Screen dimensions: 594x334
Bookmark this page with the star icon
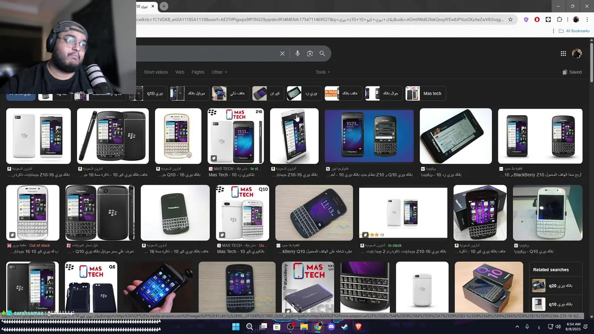[510, 19]
